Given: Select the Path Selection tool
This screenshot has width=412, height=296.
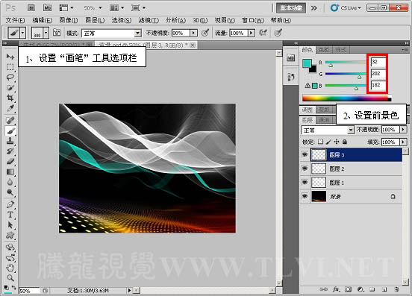Looking at the screenshot, I should coord(10,225).
